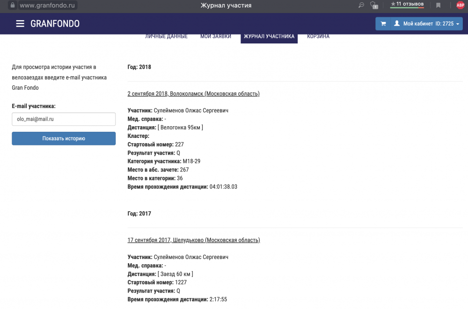Select the Журнал участника tab
Screen dimensions: 468x309
(269, 36)
